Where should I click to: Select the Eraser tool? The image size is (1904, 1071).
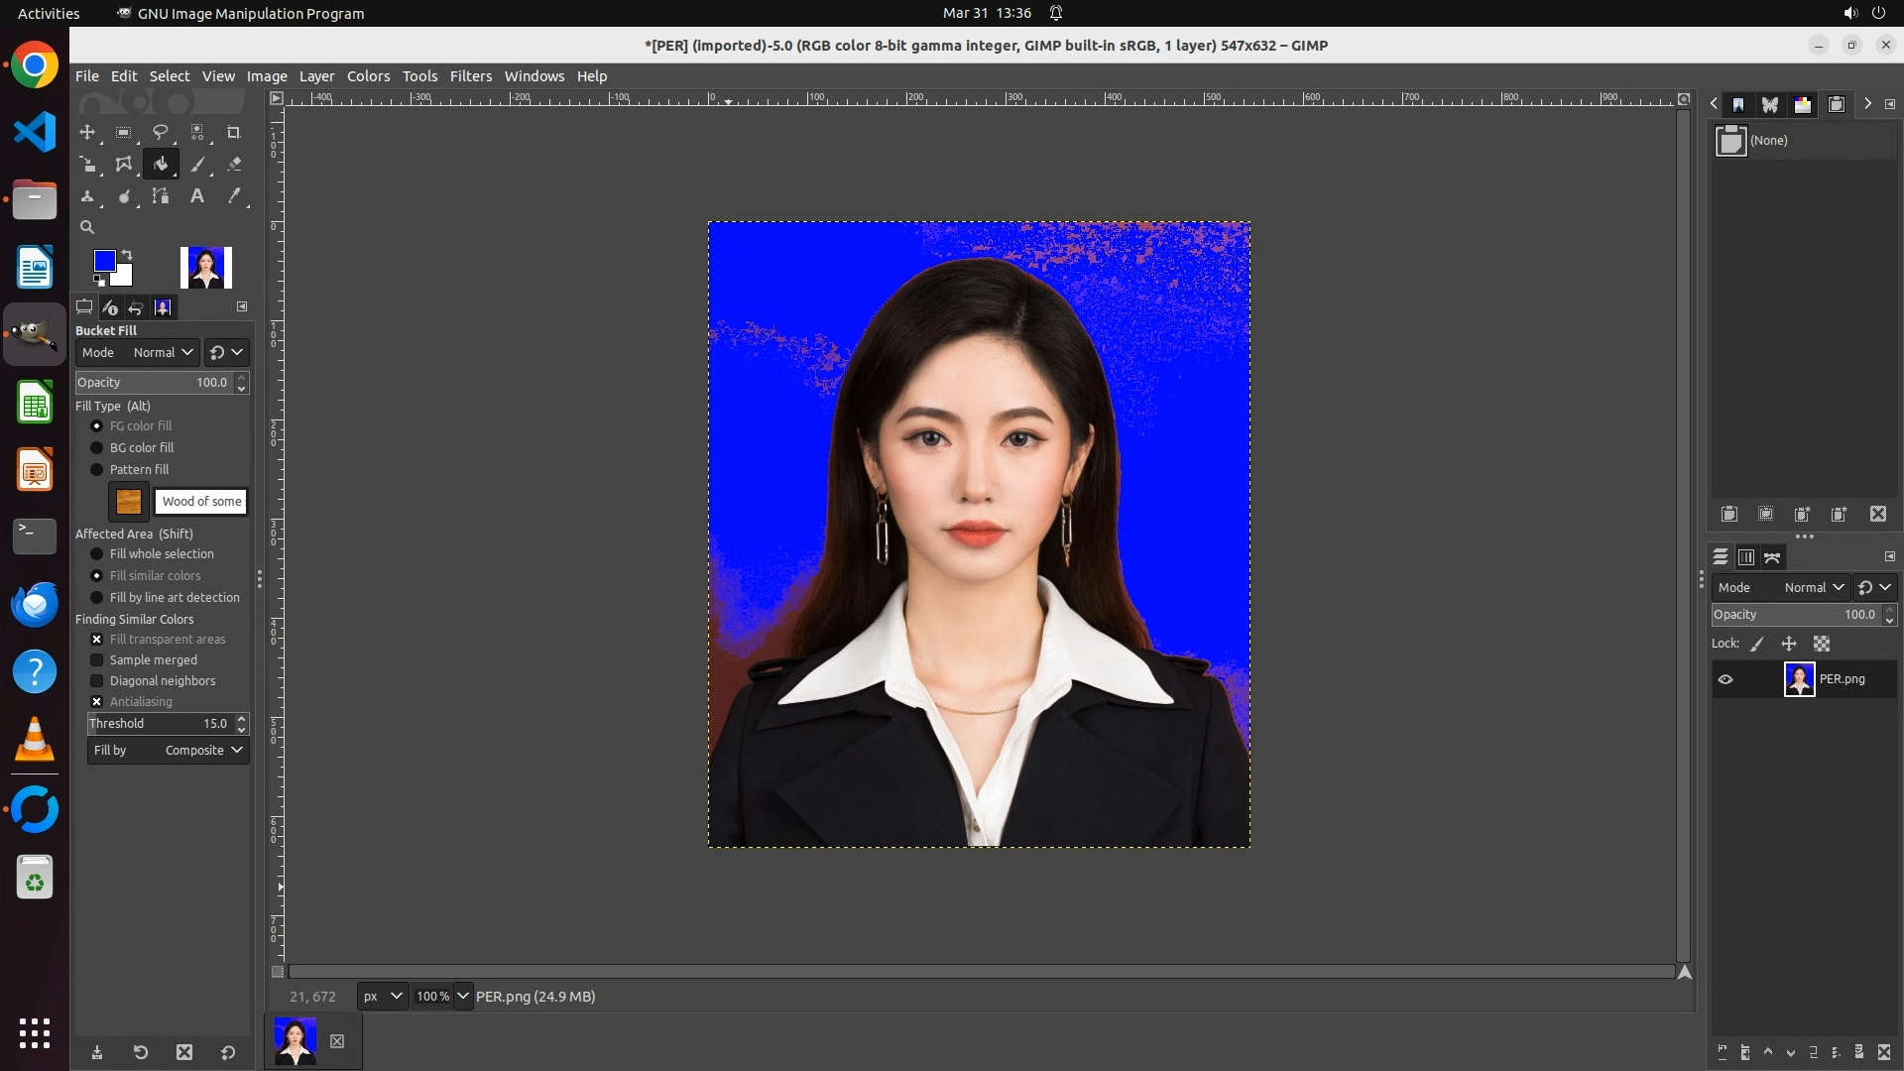(234, 165)
